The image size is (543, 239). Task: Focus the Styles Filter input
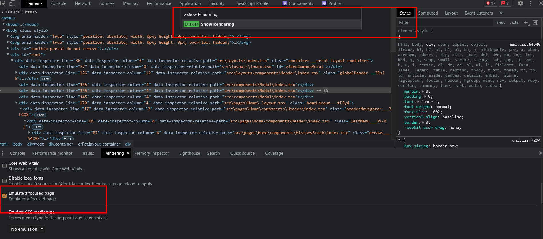(x=444, y=23)
